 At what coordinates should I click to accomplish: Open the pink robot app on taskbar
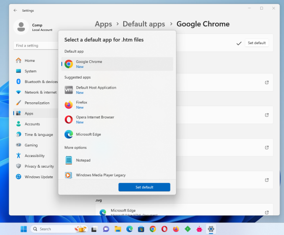(199, 229)
